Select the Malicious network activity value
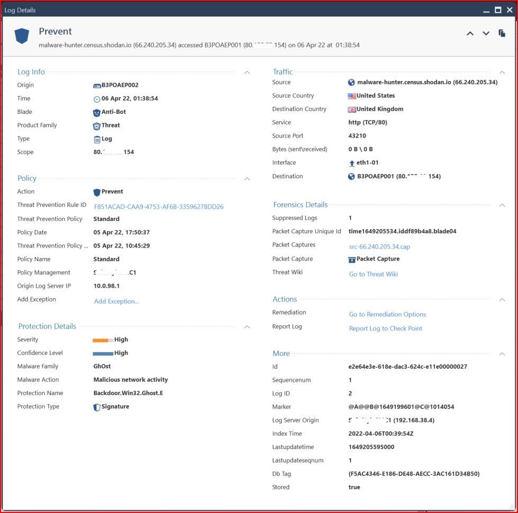The image size is (518, 513). [x=131, y=380]
